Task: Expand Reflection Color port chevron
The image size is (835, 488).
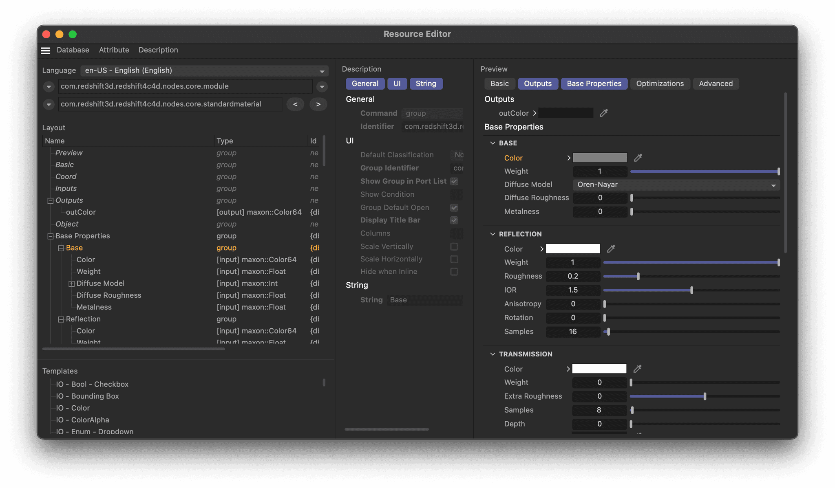Action: (x=541, y=248)
